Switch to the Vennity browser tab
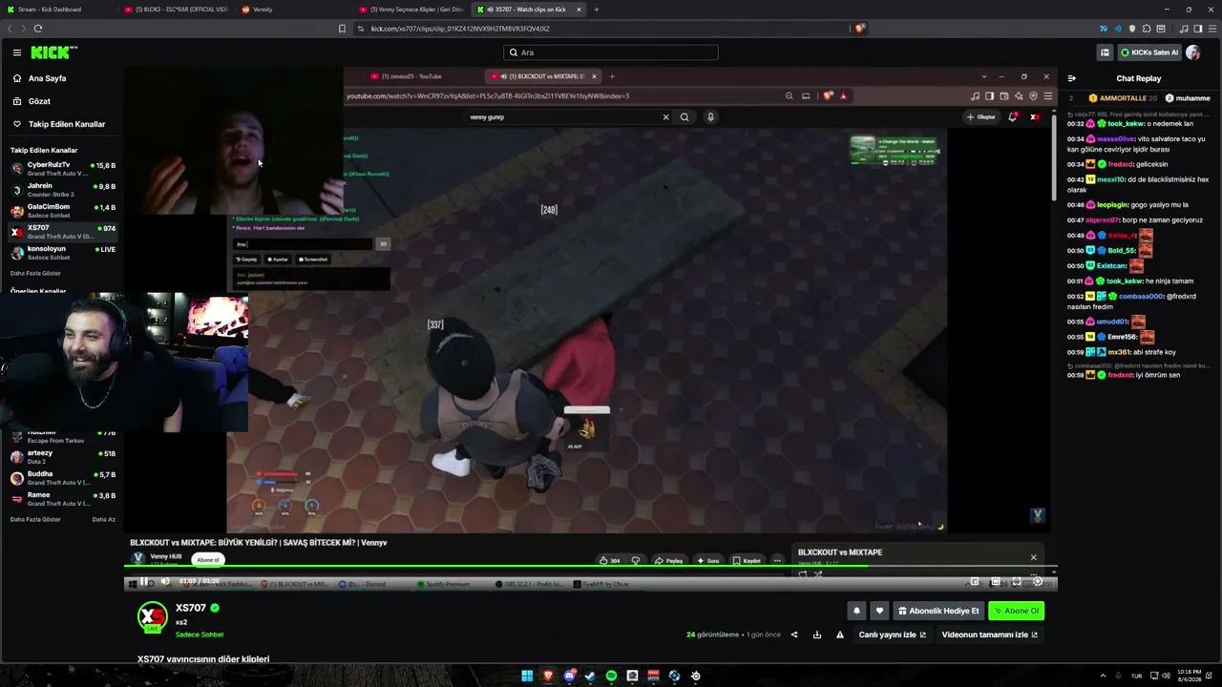1222x687 pixels. 292,10
